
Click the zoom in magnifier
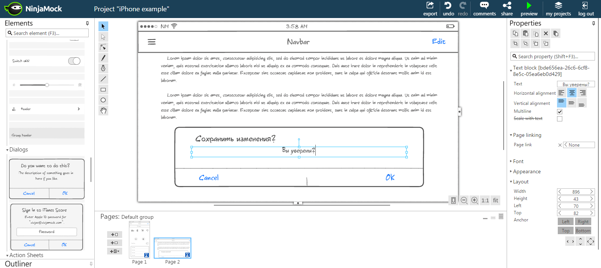[x=475, y=200]
